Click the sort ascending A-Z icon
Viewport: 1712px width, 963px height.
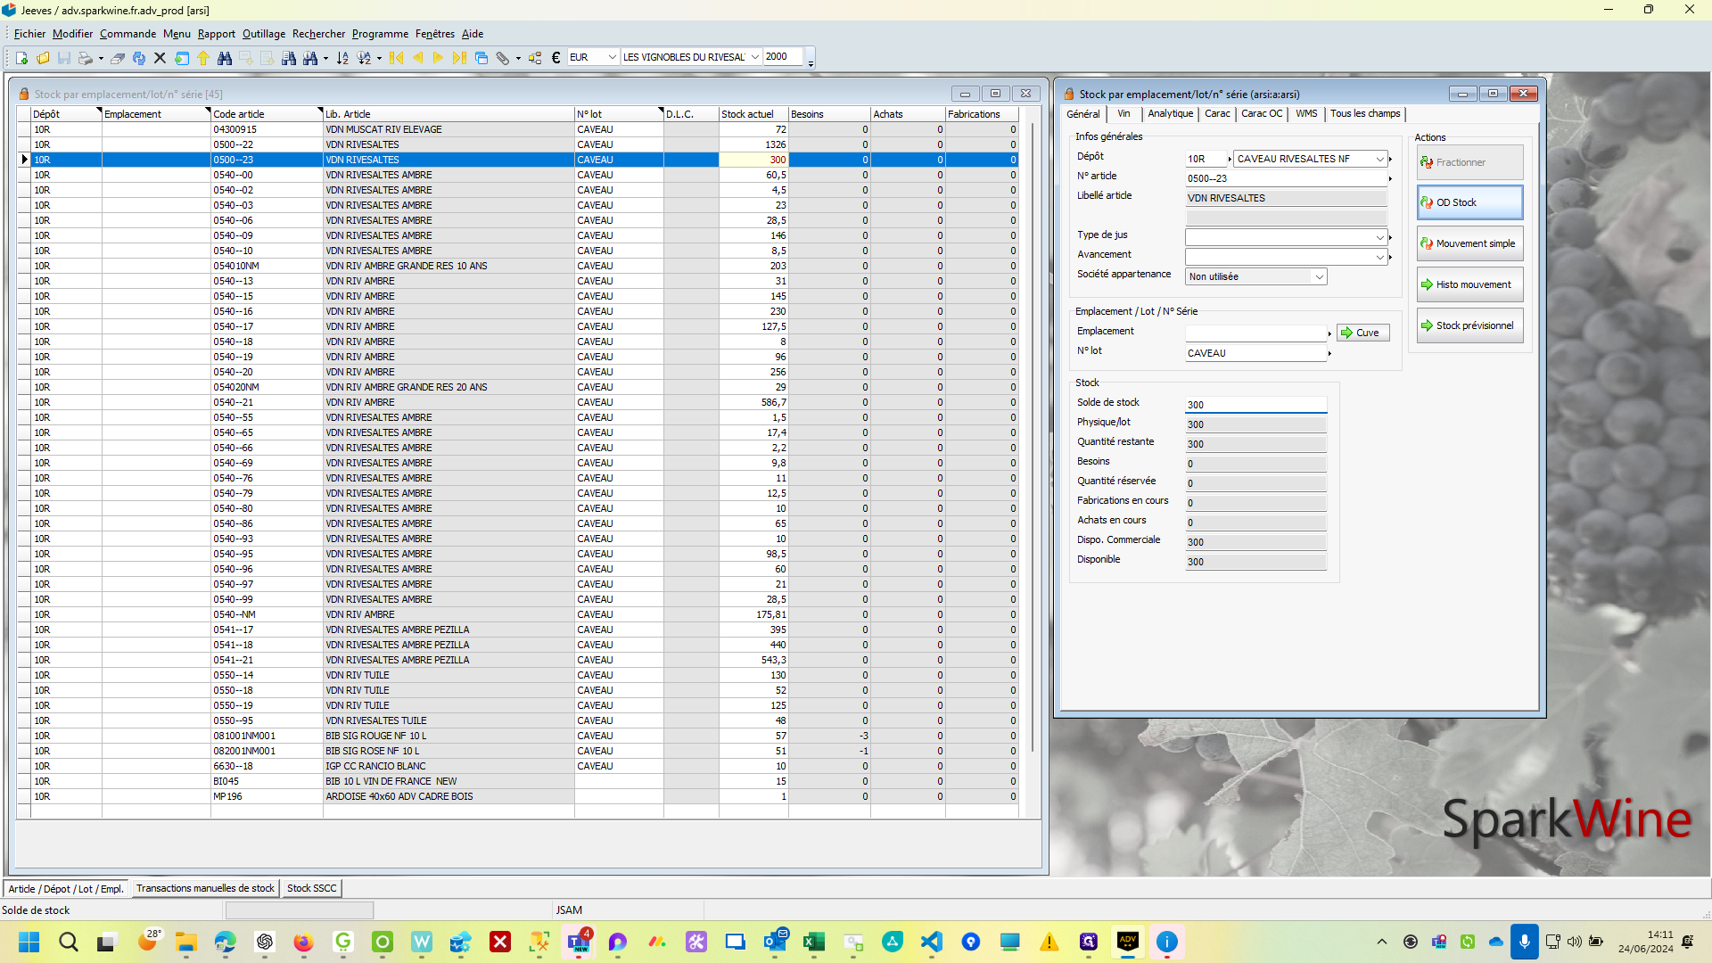coord(342,58)
